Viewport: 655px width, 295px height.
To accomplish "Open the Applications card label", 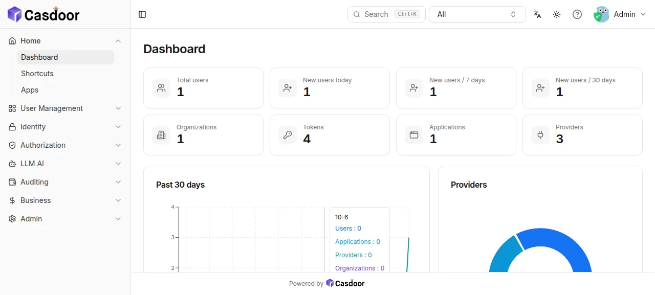I will point(447,127).
